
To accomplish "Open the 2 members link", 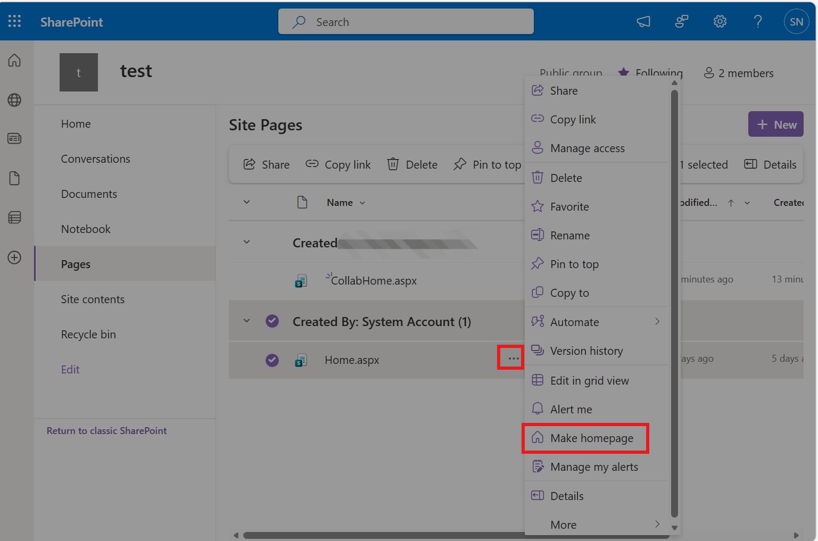I will tap(739, 73).
